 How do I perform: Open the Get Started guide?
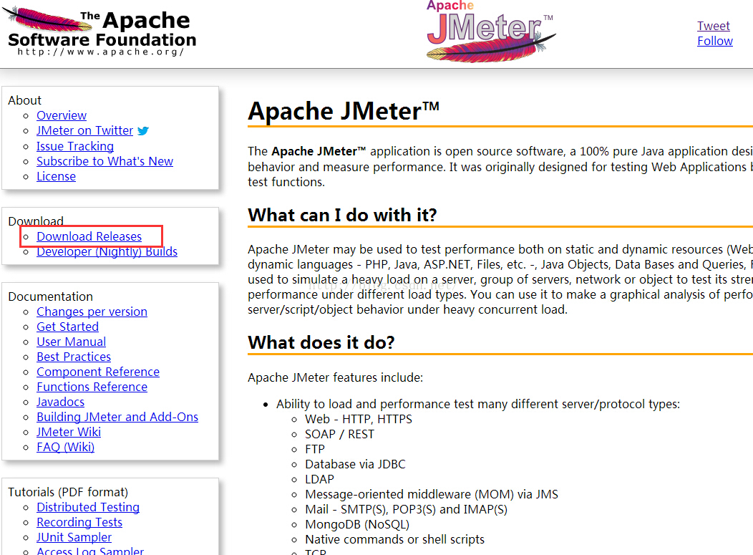(x=68, y=327)
